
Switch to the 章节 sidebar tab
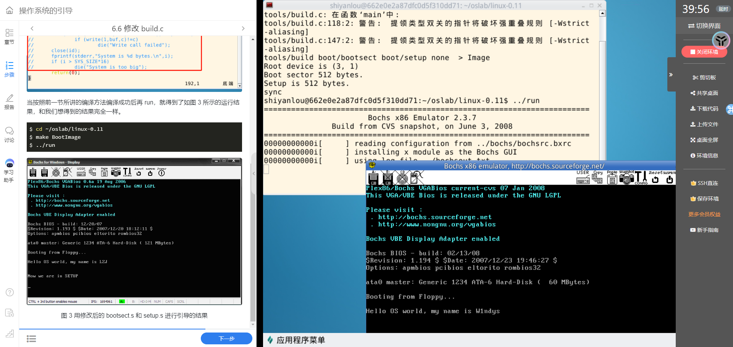(9, 36)
